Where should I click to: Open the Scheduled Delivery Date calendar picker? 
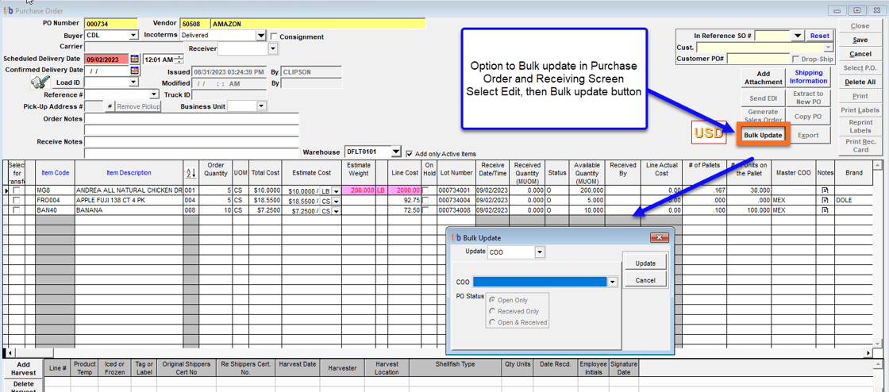[x=135, y=60]
